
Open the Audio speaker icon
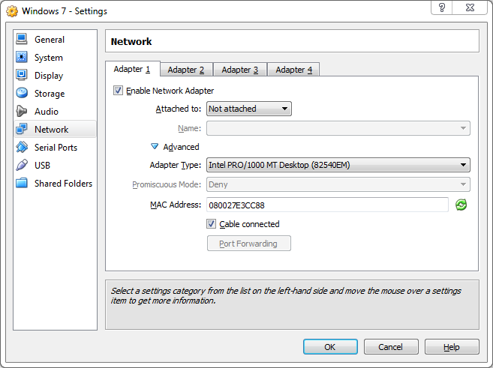pyautogui.click(x=22, y=112)
